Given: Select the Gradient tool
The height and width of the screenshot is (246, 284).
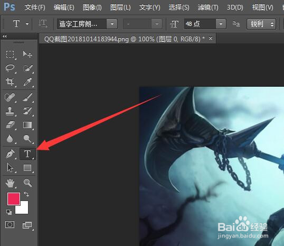Looking at the screenshot, I should tap(27, 125).
